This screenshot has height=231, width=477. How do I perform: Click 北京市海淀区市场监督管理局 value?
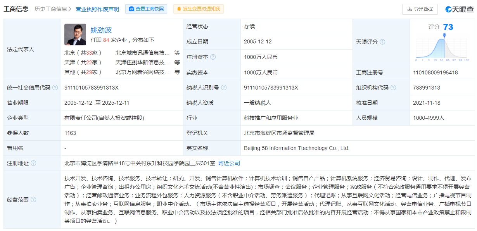pos(279,133)
